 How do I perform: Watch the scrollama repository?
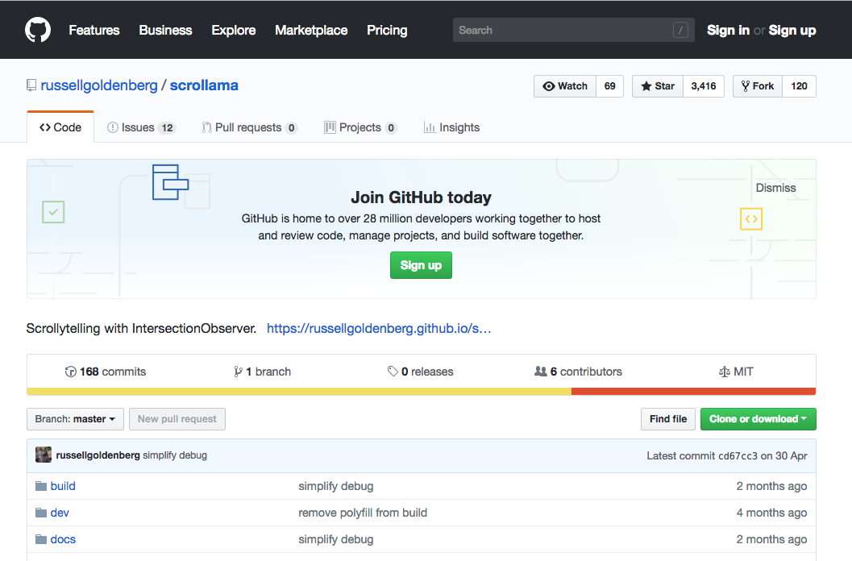pyautogui.click(x=565, y=86)
